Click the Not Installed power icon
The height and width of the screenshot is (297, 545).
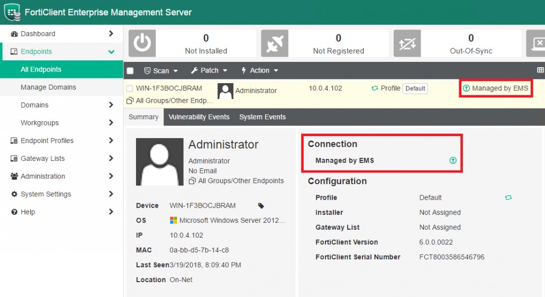click(142, 43)
